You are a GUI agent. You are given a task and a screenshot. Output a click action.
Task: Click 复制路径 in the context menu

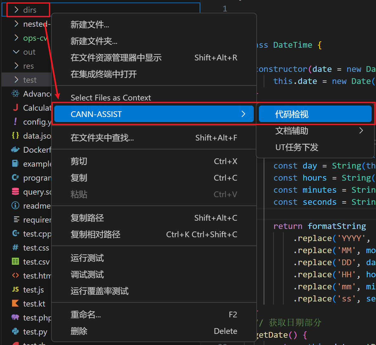pyautogui.click(x=87, y=218)
